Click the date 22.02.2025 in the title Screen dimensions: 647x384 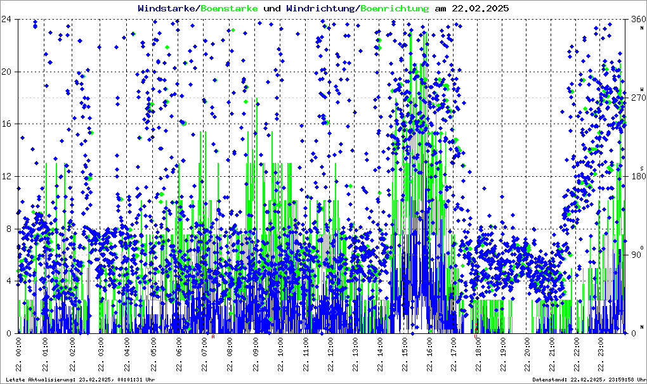[x=480, y=8]
